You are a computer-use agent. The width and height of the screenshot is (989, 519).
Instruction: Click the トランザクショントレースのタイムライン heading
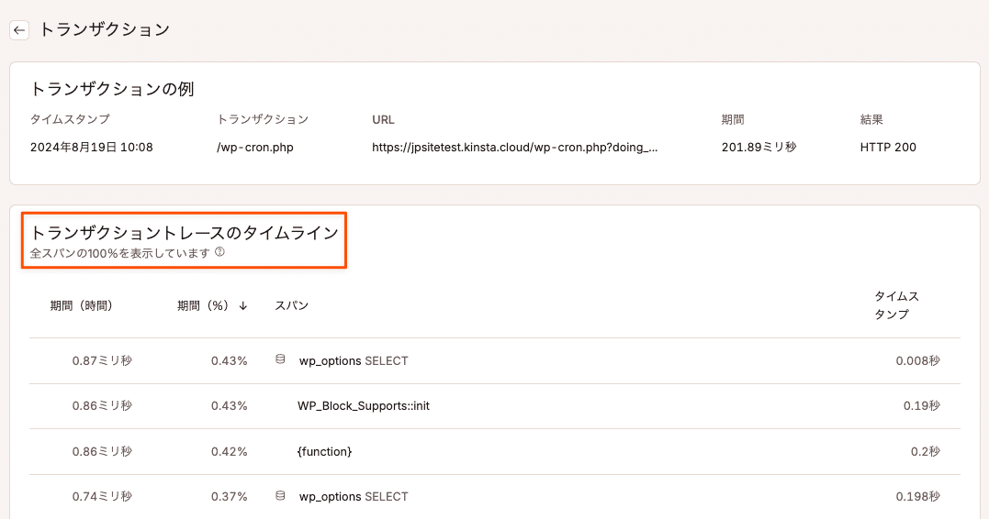tap(185, 234)
